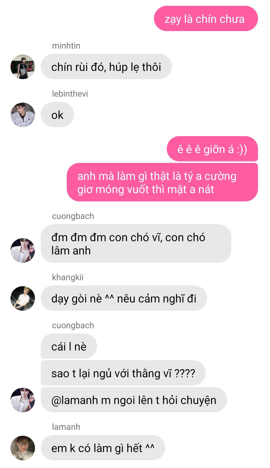Select the pink 'ê ê ê giỡn á :))' message
This screenshot has height=468, width=270.
click(x=212, y=149)
